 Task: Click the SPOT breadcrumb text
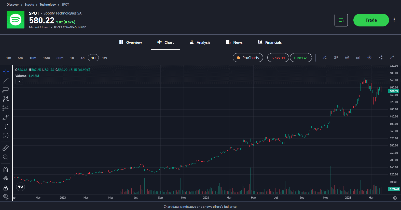tap(65, 5)
